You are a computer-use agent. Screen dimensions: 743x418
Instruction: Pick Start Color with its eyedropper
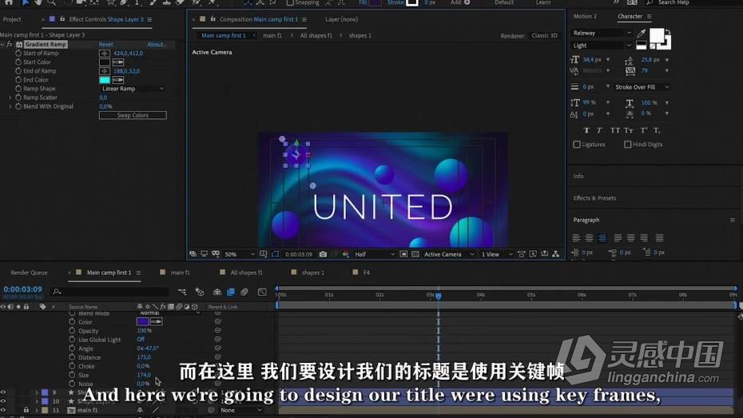point(118,62)
